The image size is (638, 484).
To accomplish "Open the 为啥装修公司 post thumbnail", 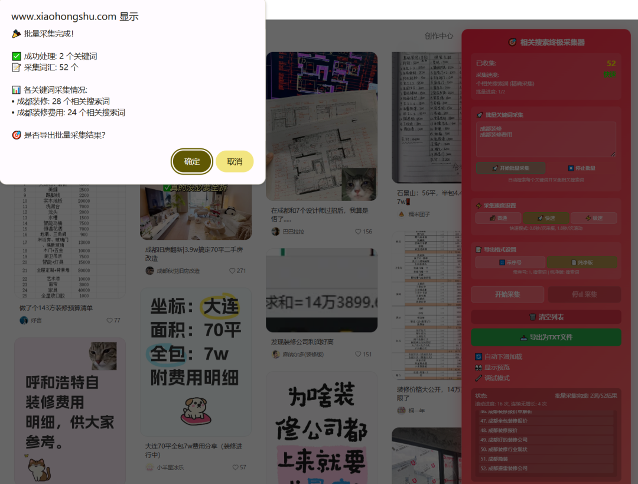I will pos(321,427).
